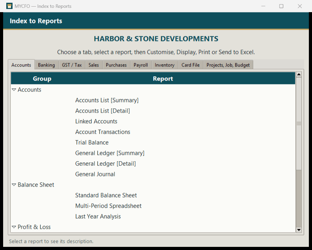Select the Accounts group row label

(x=29, y=90)
